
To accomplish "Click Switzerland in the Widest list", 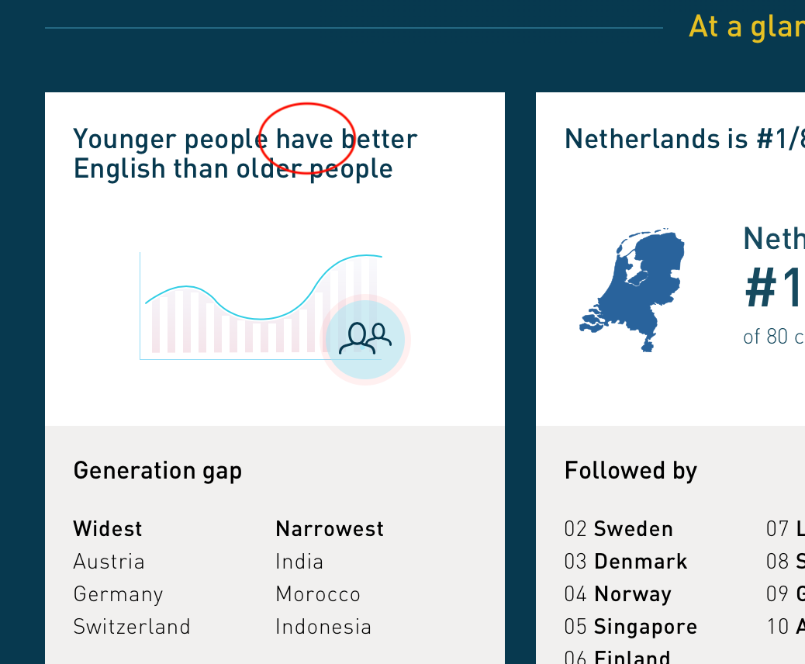I will click(x=132, y=627).
